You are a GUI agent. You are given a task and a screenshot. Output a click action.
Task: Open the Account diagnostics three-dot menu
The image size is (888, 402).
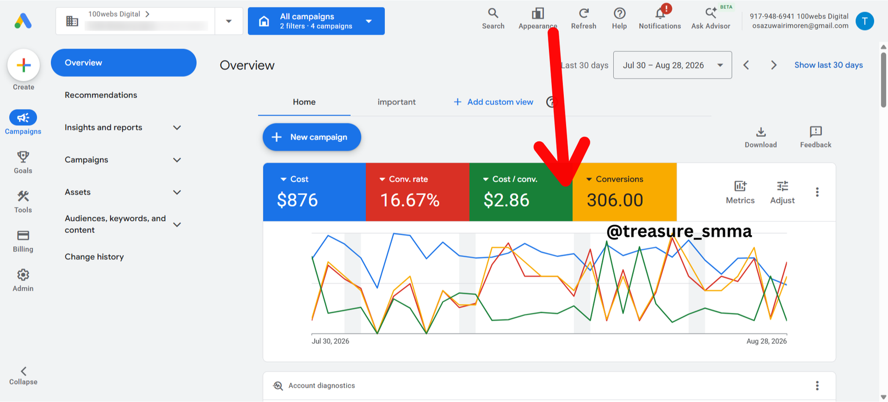click(817, 385)
